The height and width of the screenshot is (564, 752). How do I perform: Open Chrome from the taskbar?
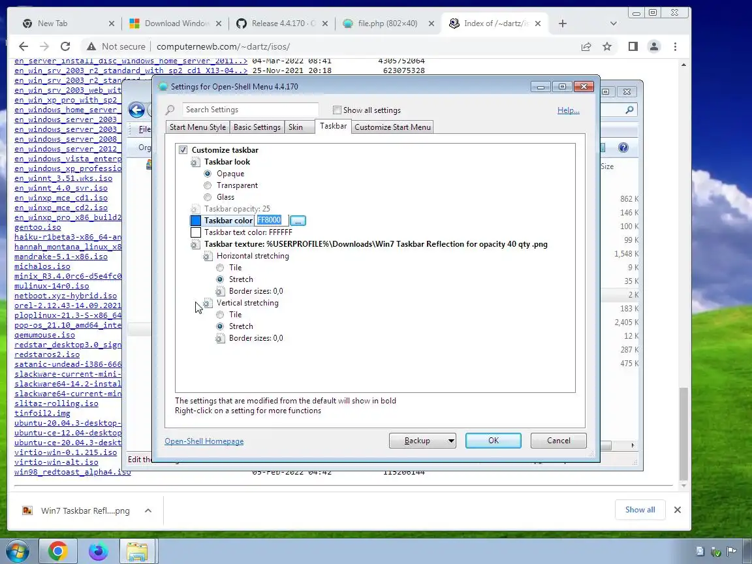57,552
